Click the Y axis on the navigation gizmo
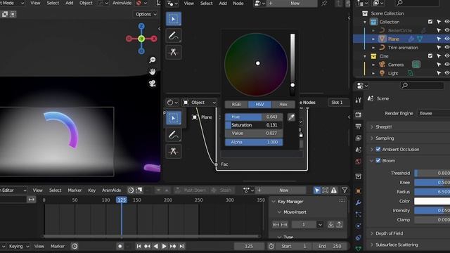Image resolution: width=450 pixels, height=253 pixels. [x=141, y=39]
